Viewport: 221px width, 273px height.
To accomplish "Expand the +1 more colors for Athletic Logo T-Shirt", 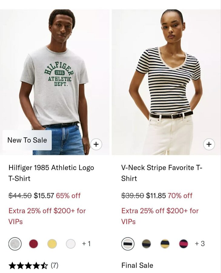I will click(x=86, y=244).
